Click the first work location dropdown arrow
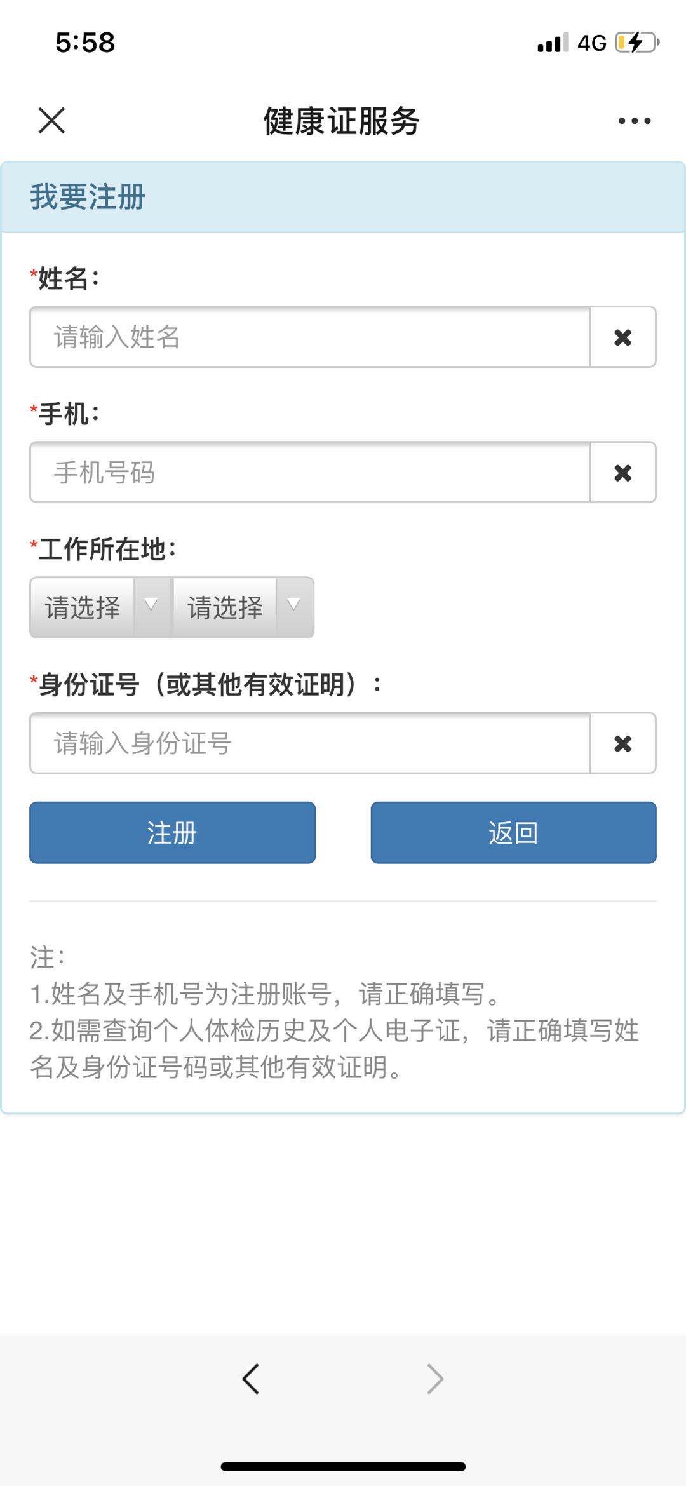The height and width of the screenshot is (1486, 686). [x=151, y=605]
